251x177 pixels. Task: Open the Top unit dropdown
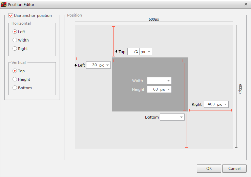[x=148, y=52]
